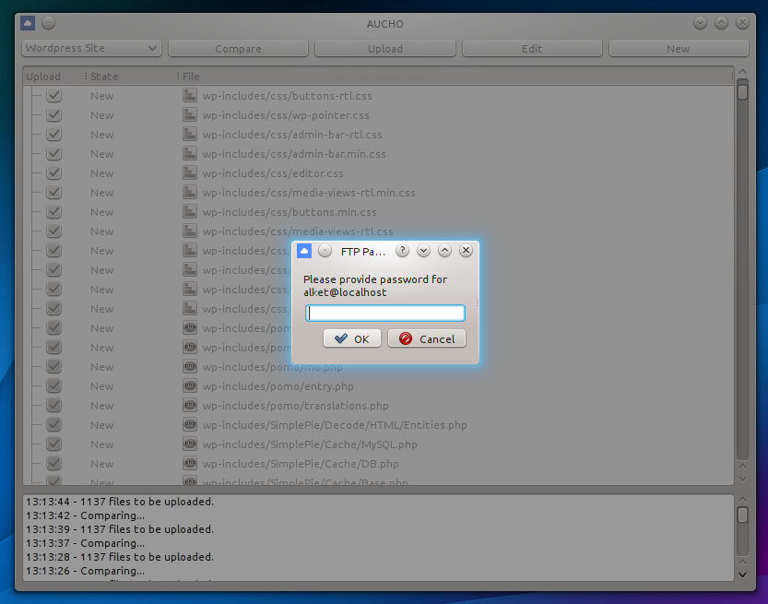Click log line 13:13:42 Comparing
This screenshot has width=768, height=604.
point(85,515)
